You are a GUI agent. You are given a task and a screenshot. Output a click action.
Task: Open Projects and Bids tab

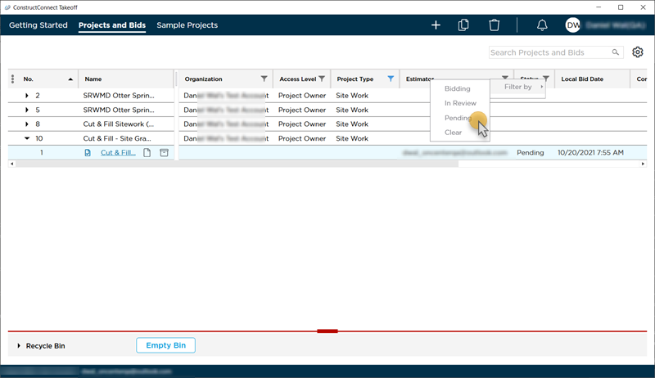112,25
